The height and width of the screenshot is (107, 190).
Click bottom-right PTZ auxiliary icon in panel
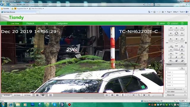(x=182, y=61)
